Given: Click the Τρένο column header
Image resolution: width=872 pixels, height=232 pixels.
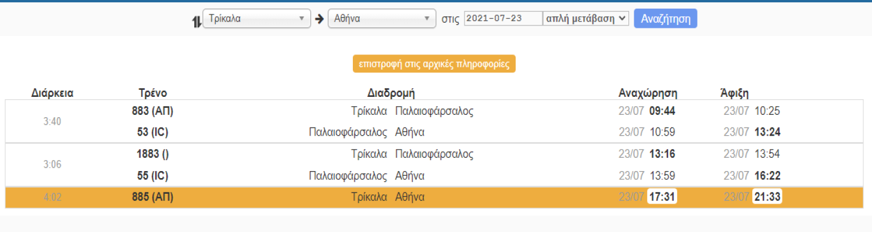Looking at the screenshot, I should click(x=153, y=93).
